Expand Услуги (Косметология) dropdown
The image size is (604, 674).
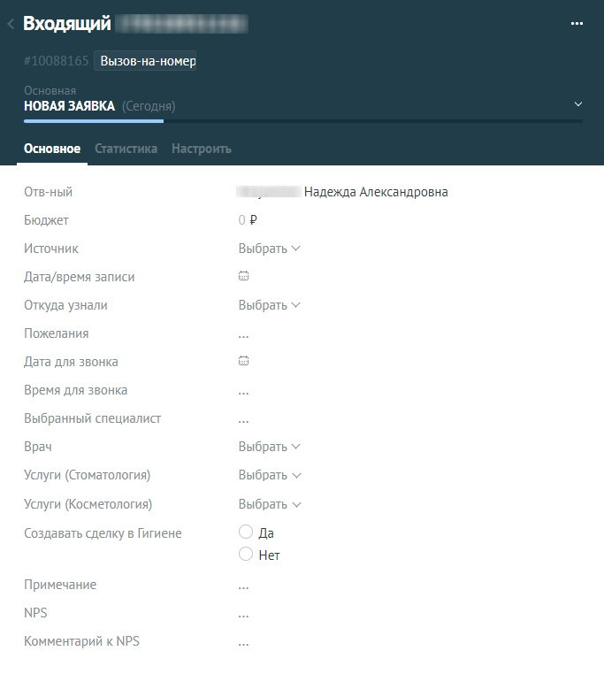coord(269,504)
